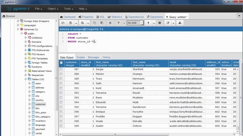The width and height of the screenshot is (243, 136).
Task: Select the inventory table in tree
Action: click(x=41, y=121)
